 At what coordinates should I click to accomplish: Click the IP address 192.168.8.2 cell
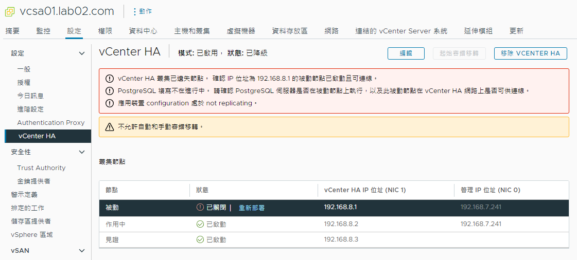(341, 224)
